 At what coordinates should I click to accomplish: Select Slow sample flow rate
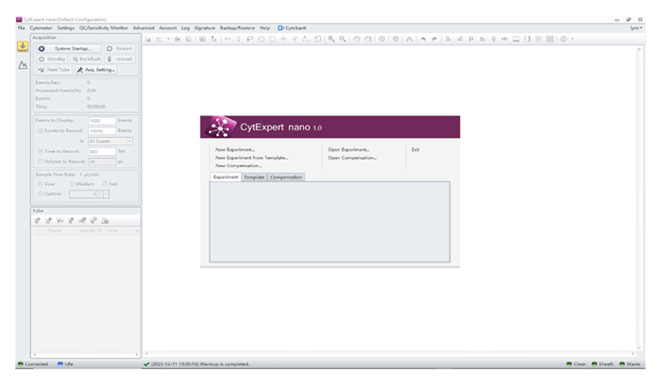[41, 184]
